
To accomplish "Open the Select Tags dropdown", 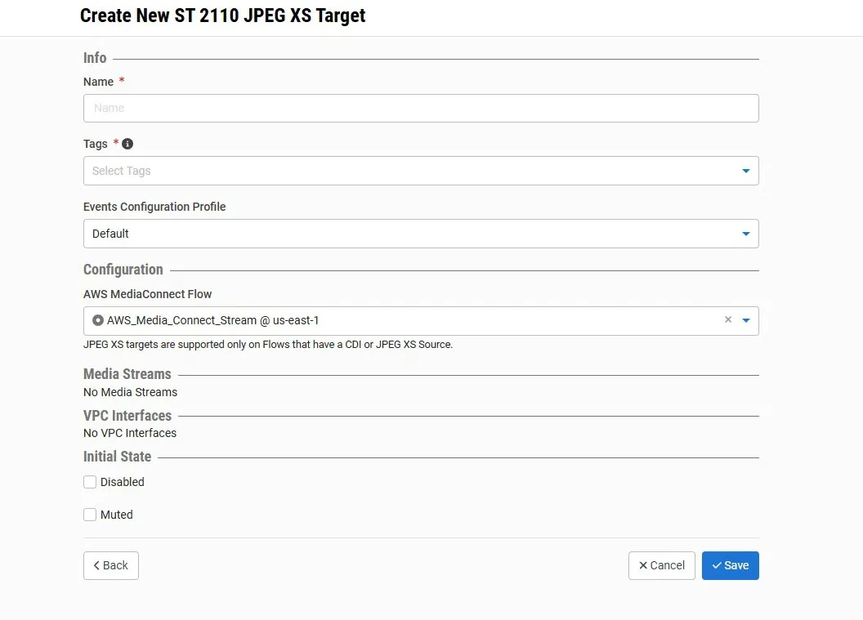I will (x=421, y=171).
